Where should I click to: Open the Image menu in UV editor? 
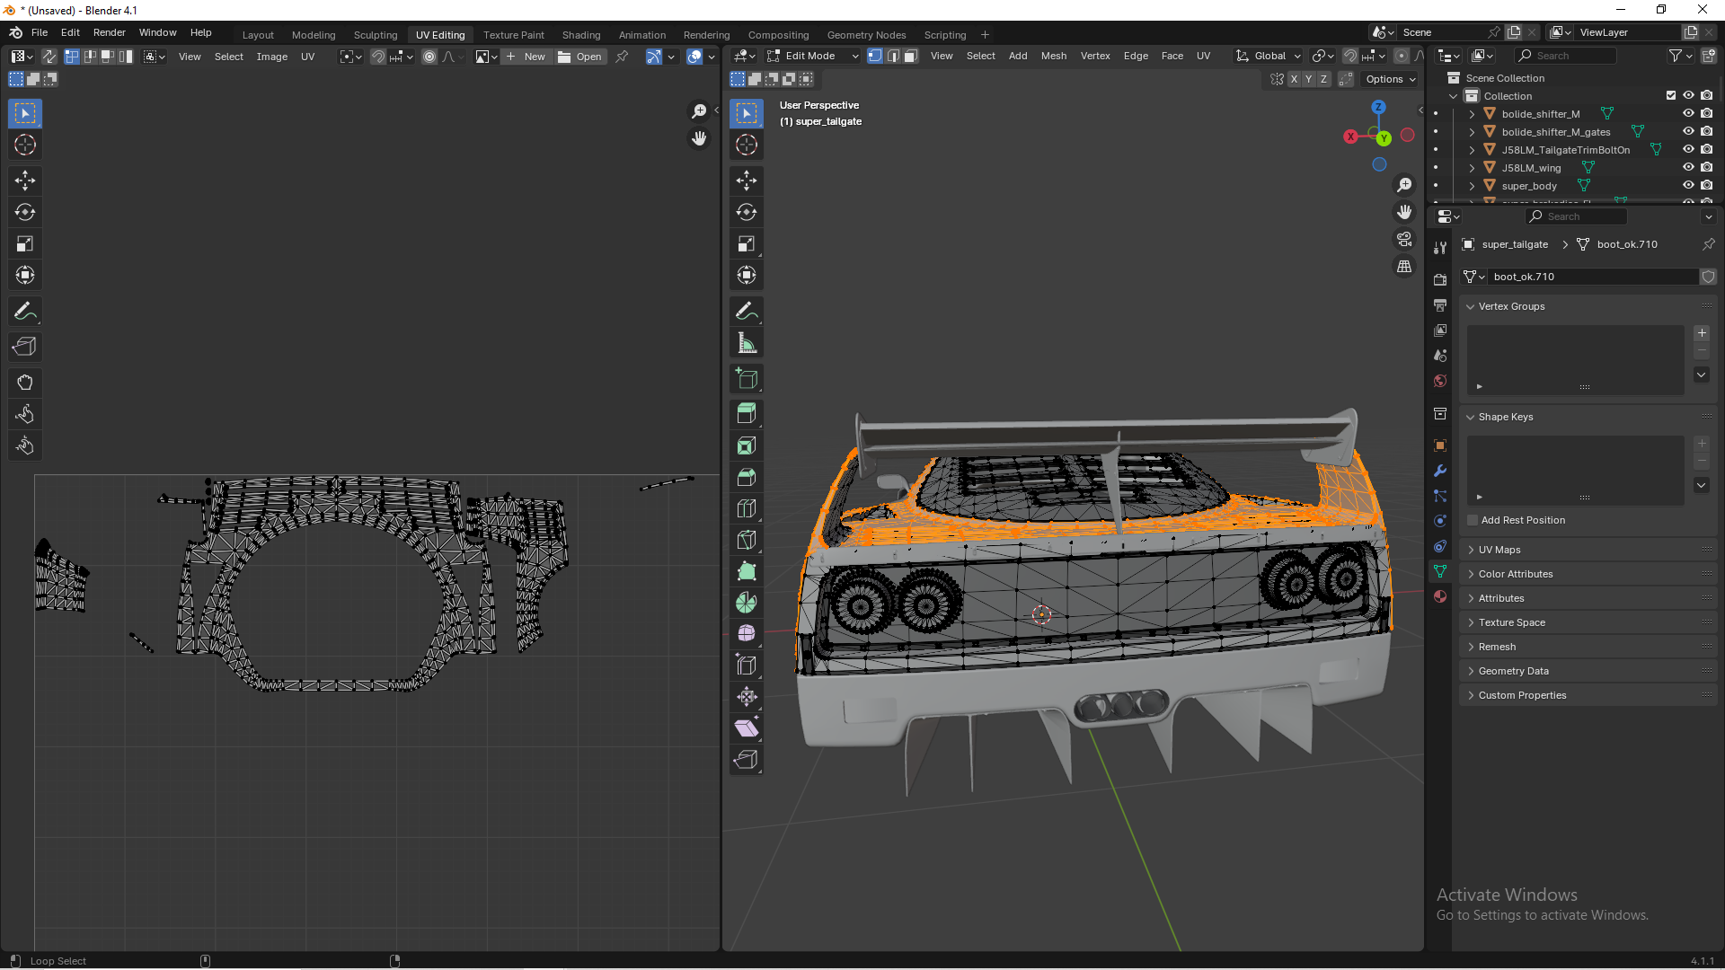(x=272, y=57)
